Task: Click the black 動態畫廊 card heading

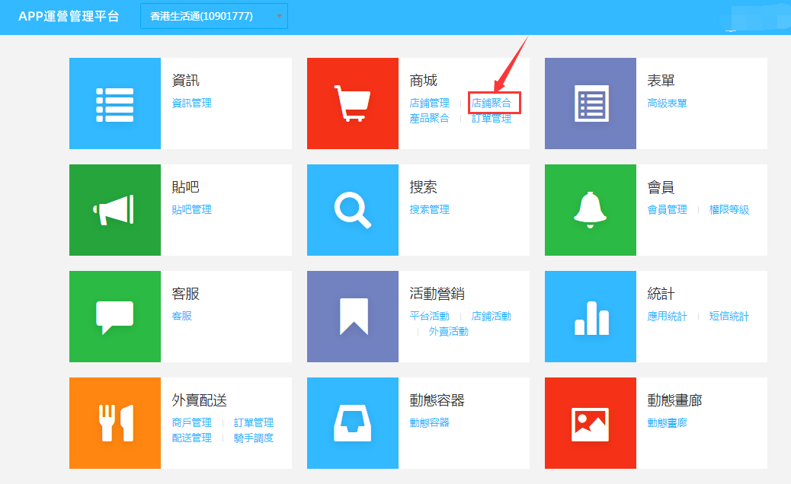Action: click(x=674, y=400)
